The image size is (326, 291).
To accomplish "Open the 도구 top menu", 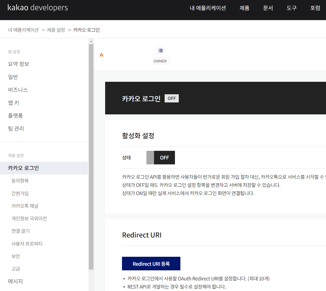I will point(292,8).
